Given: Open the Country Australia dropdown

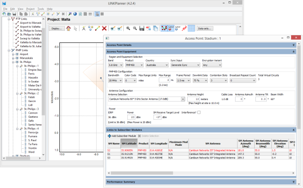Looking at the screenshot, I should pyautogui.click(x=157, y=65).
